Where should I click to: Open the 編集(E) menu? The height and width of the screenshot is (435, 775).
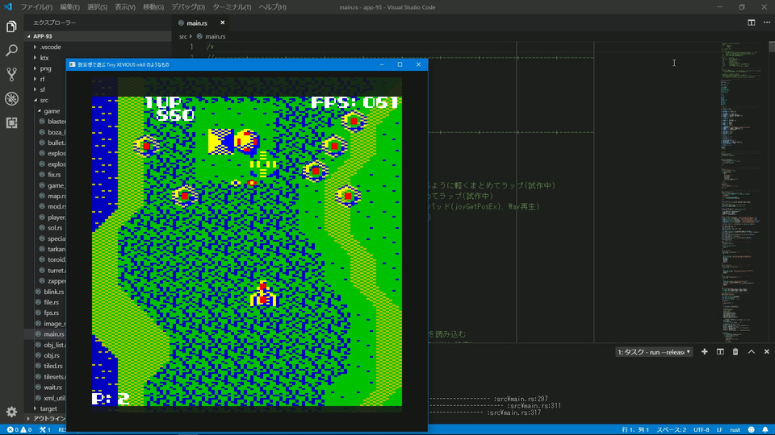tap(69, 7)
